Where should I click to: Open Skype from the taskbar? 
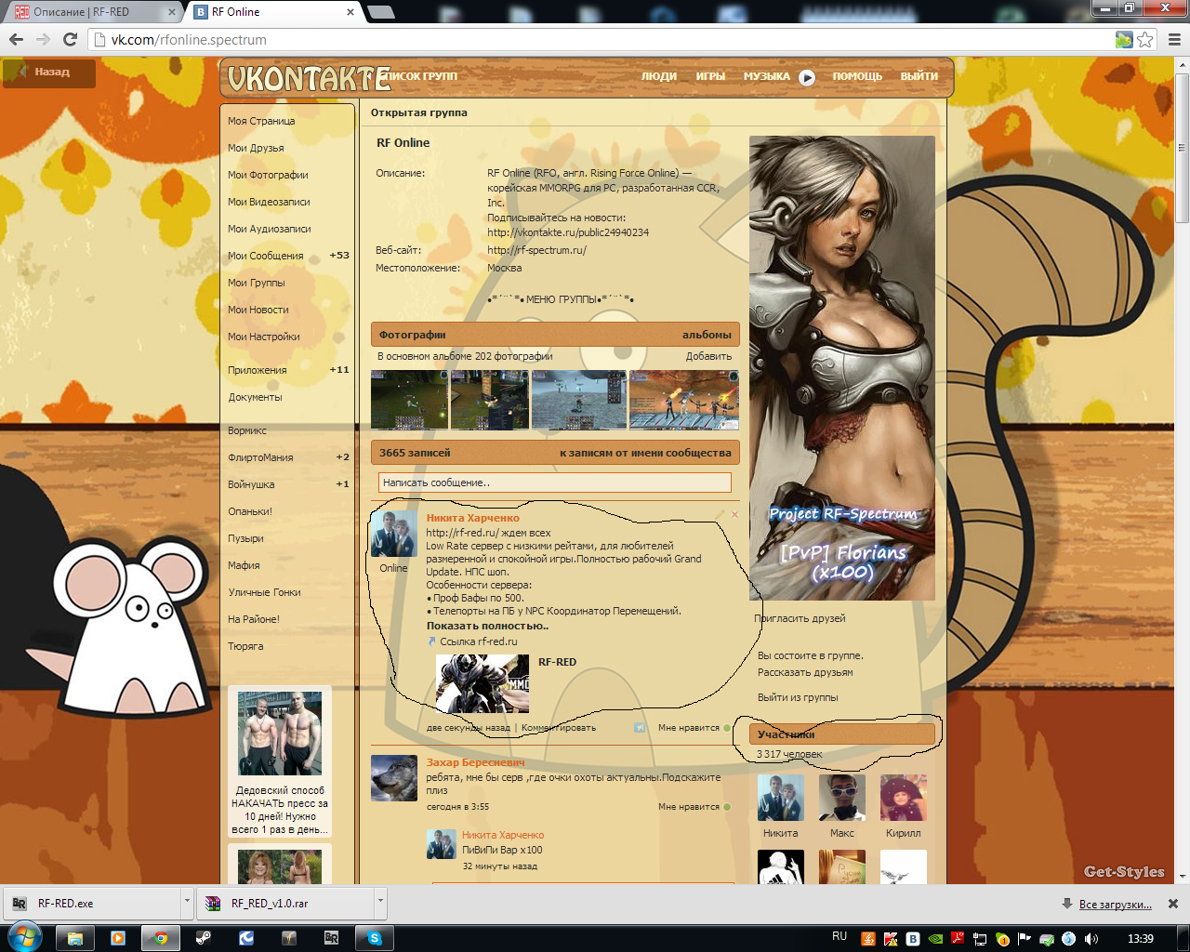coord(375,938)
